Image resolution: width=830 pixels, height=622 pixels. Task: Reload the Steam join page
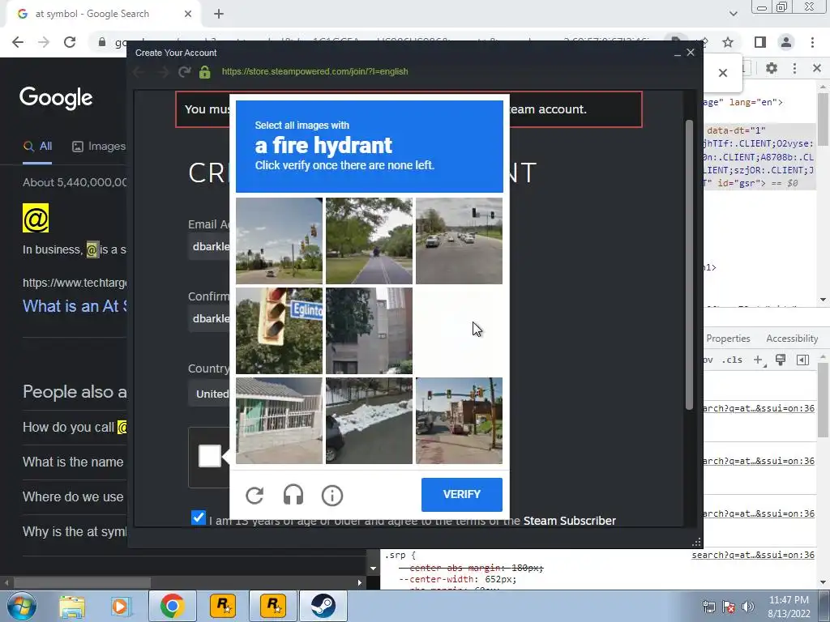click(x=184, y=71)
